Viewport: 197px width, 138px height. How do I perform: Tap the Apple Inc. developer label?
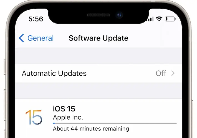coord(68,117)
